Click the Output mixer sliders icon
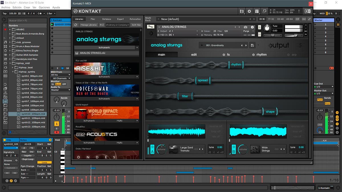Image resolution: width=342 pixels, height=192 pixels. click(300, 46)
